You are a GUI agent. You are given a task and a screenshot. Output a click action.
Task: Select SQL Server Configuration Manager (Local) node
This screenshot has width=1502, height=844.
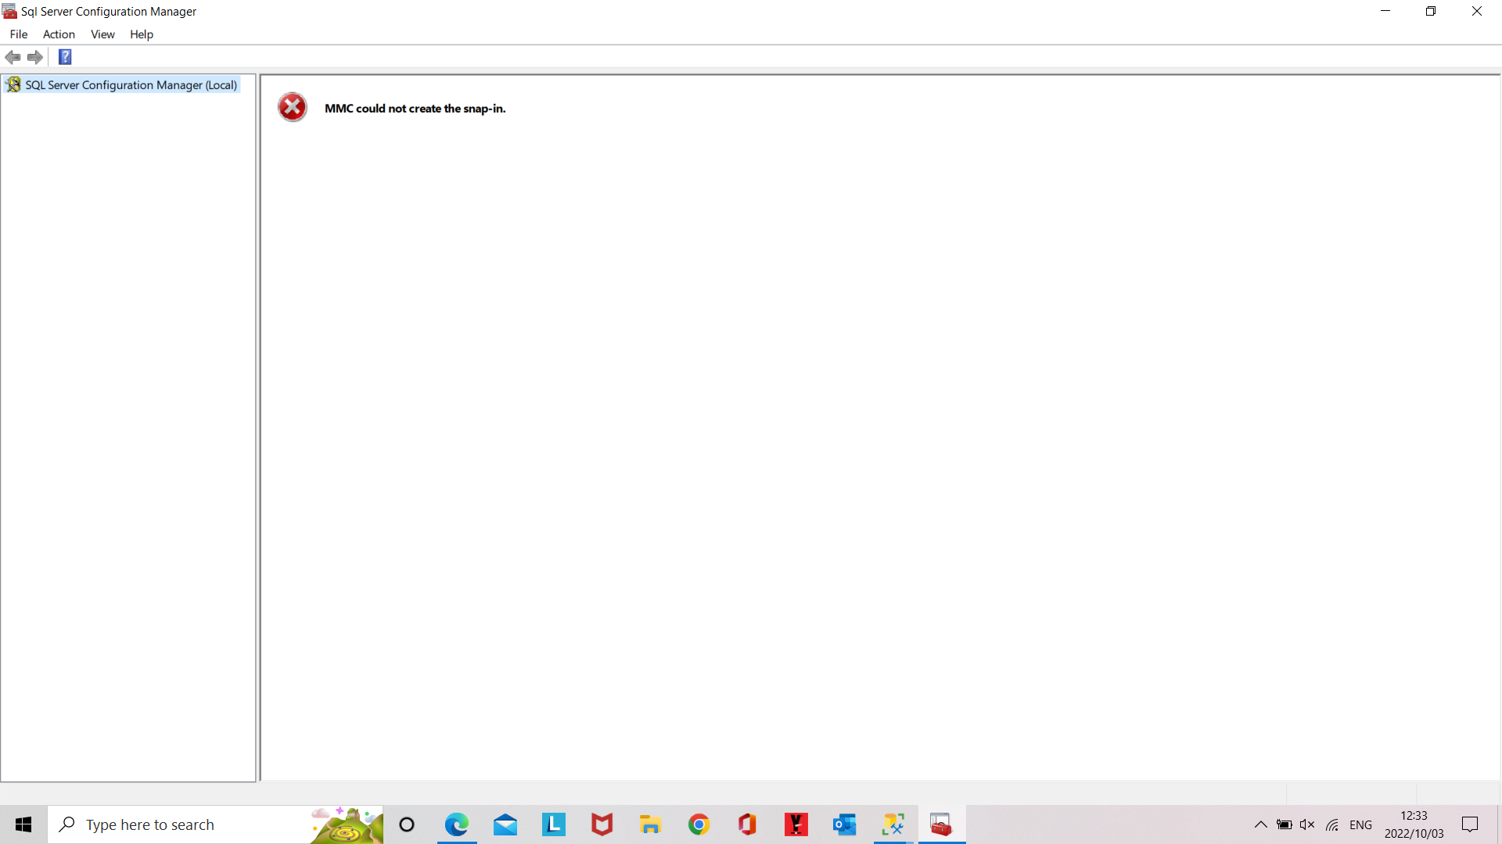coord(131,85)
